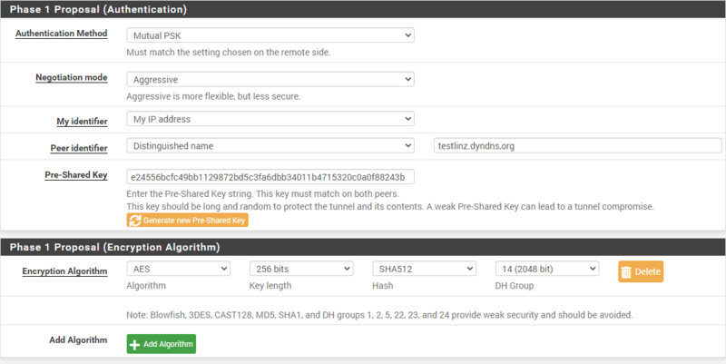
Task: Focus the field containing testlinz.dyndns.org
Action: (575, 146)
